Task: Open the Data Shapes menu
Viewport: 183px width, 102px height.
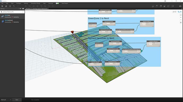Action: pos(65,3)
